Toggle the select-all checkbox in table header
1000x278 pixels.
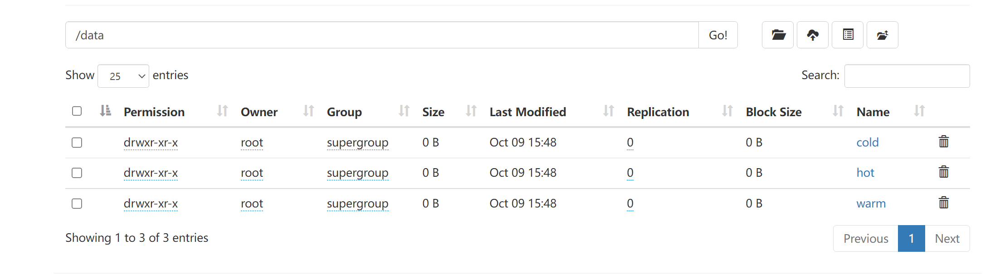click(77, 111)
